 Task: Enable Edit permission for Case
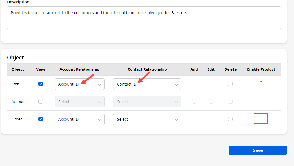211,84
